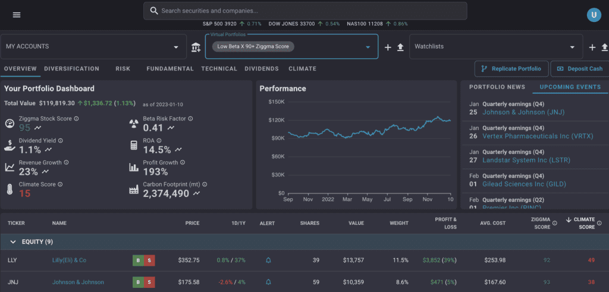Screen dimensions: 609x292
Task: Show ROA info tooltip
Action: 159,141
